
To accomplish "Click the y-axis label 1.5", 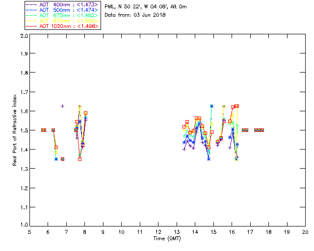I will (x=24, y=130).
